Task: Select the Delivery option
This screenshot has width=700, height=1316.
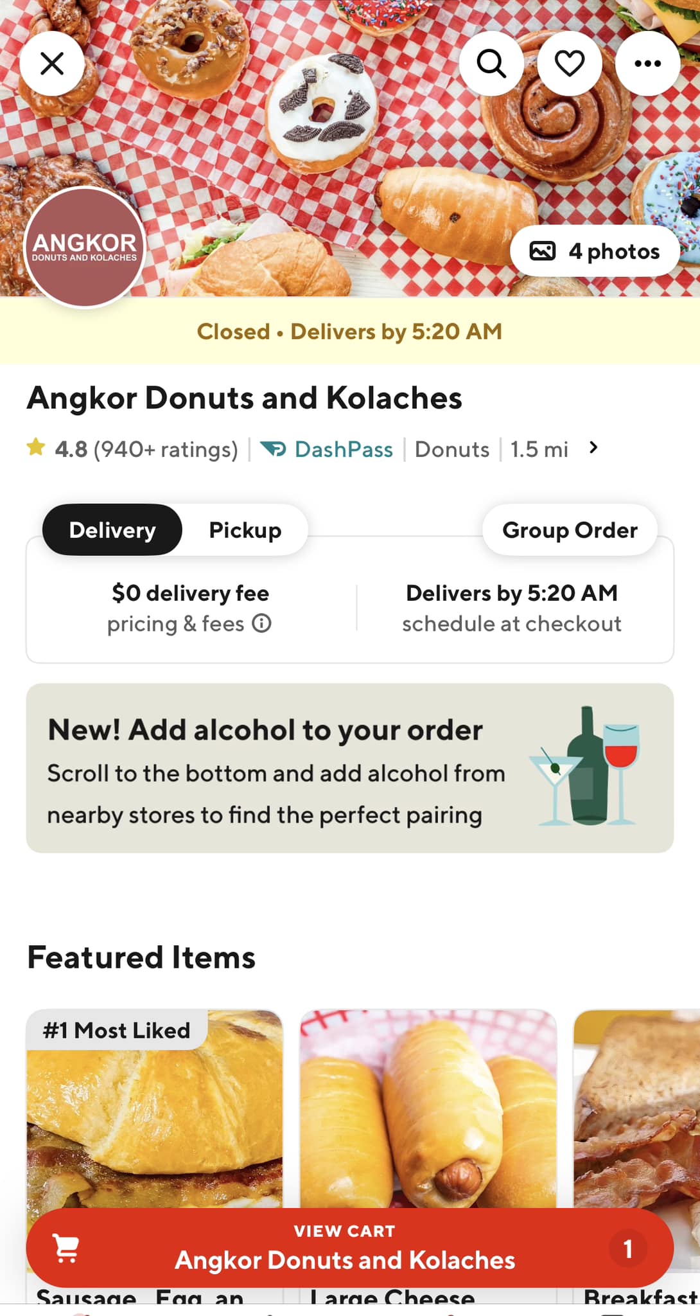Action: click(x=112, y=530)
